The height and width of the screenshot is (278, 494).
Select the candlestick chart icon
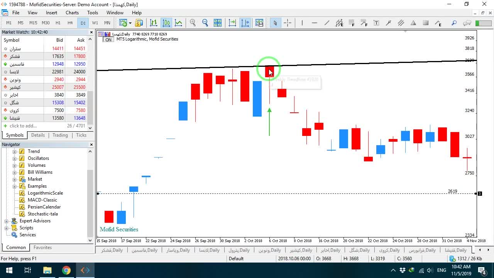(x=166, y=23)
